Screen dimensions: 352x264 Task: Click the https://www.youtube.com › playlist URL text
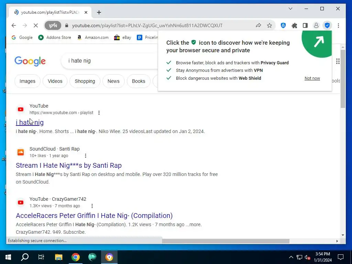click(x=61, y=113)
